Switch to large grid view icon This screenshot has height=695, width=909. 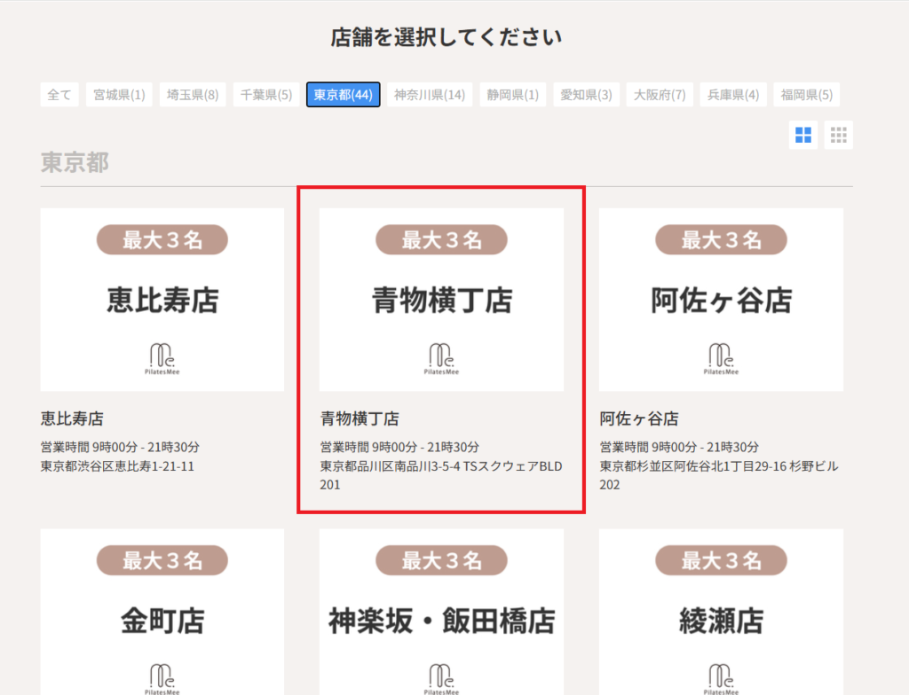point(803,135)
